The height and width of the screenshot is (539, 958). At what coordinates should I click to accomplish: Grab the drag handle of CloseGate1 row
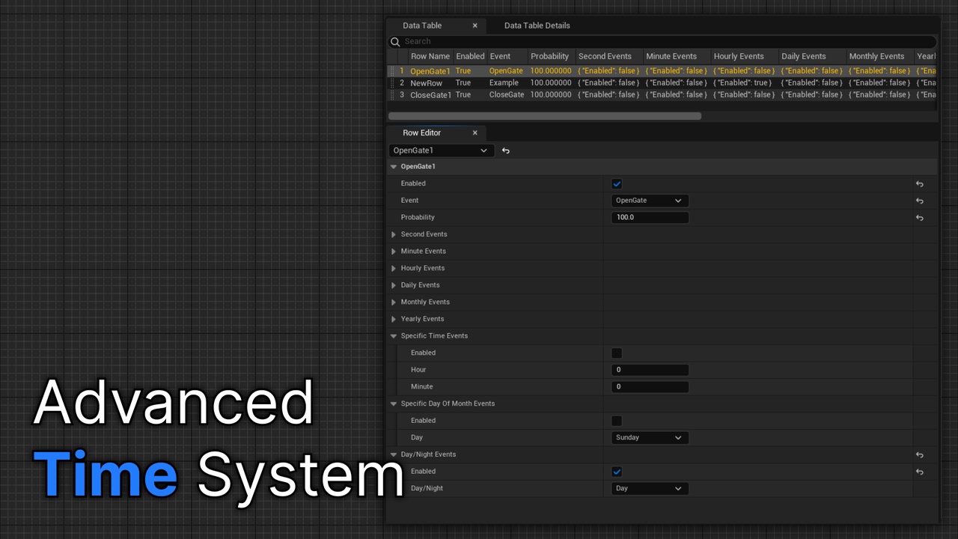click(392, 95)
